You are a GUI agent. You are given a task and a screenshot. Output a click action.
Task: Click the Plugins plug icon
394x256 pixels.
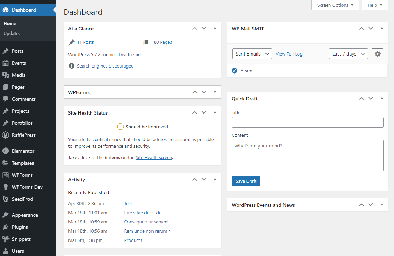click(6, 227)
